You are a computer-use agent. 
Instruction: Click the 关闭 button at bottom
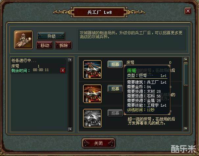(x=99, y=143)
